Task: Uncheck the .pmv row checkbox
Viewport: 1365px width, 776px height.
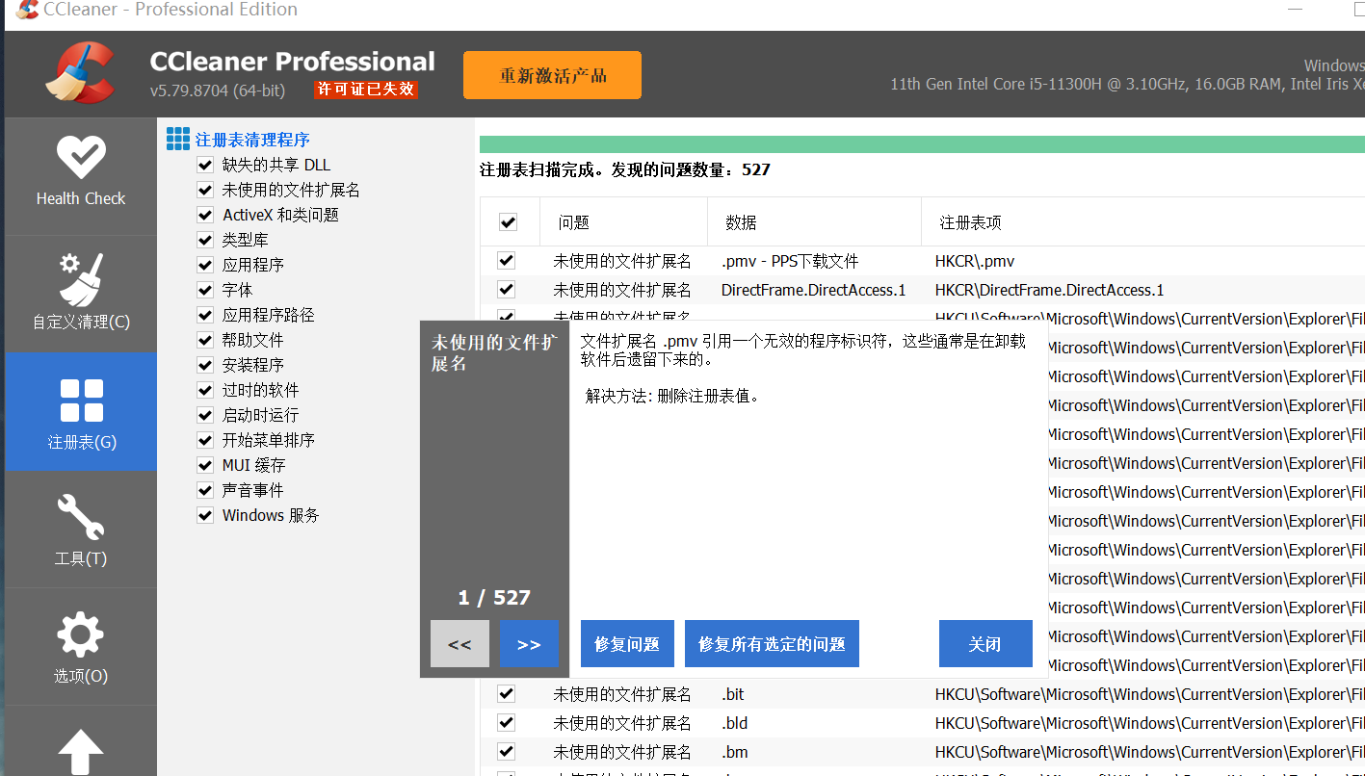Action: point(506,261)
